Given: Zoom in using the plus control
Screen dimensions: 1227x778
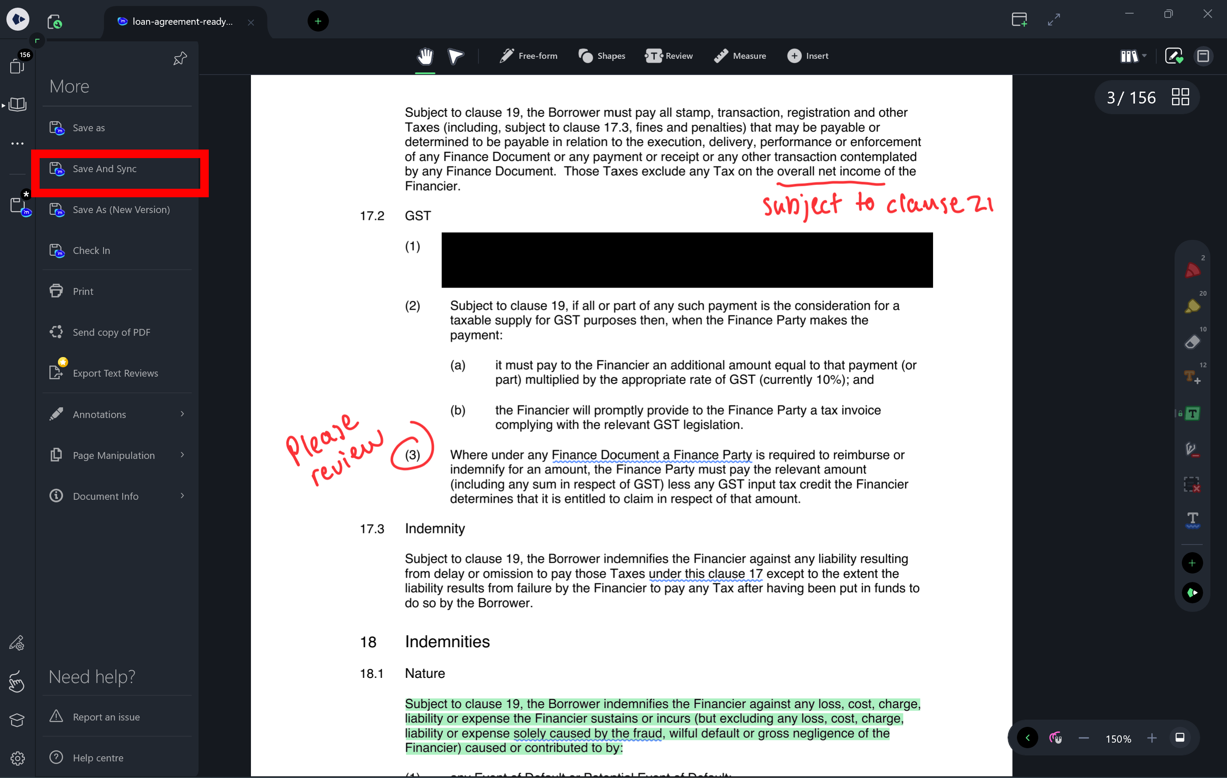Looking at the screenshot, I should click(1152, 738).
